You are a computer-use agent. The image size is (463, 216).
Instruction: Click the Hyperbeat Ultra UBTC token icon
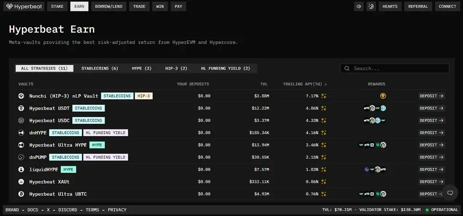[21, 194]
